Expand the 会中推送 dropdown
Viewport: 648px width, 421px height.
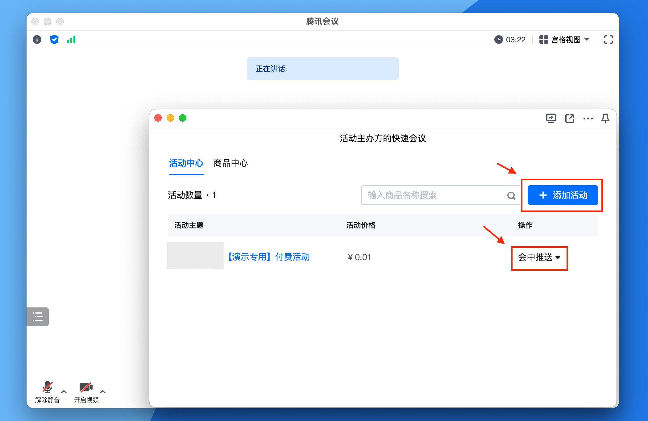(x=539, y=257)
